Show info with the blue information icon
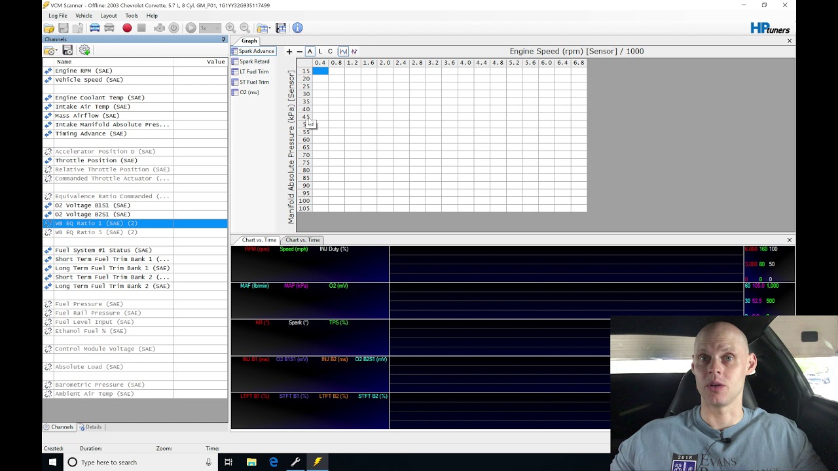The height and width of the screenshot is (471, 838). click(297, 28)
